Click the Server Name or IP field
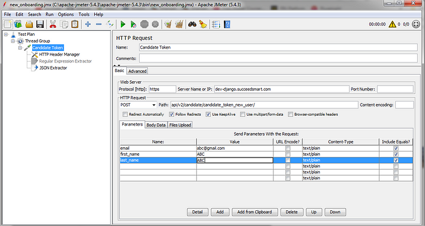The width and height of the screenshot is (425, 226). point(282,89)
